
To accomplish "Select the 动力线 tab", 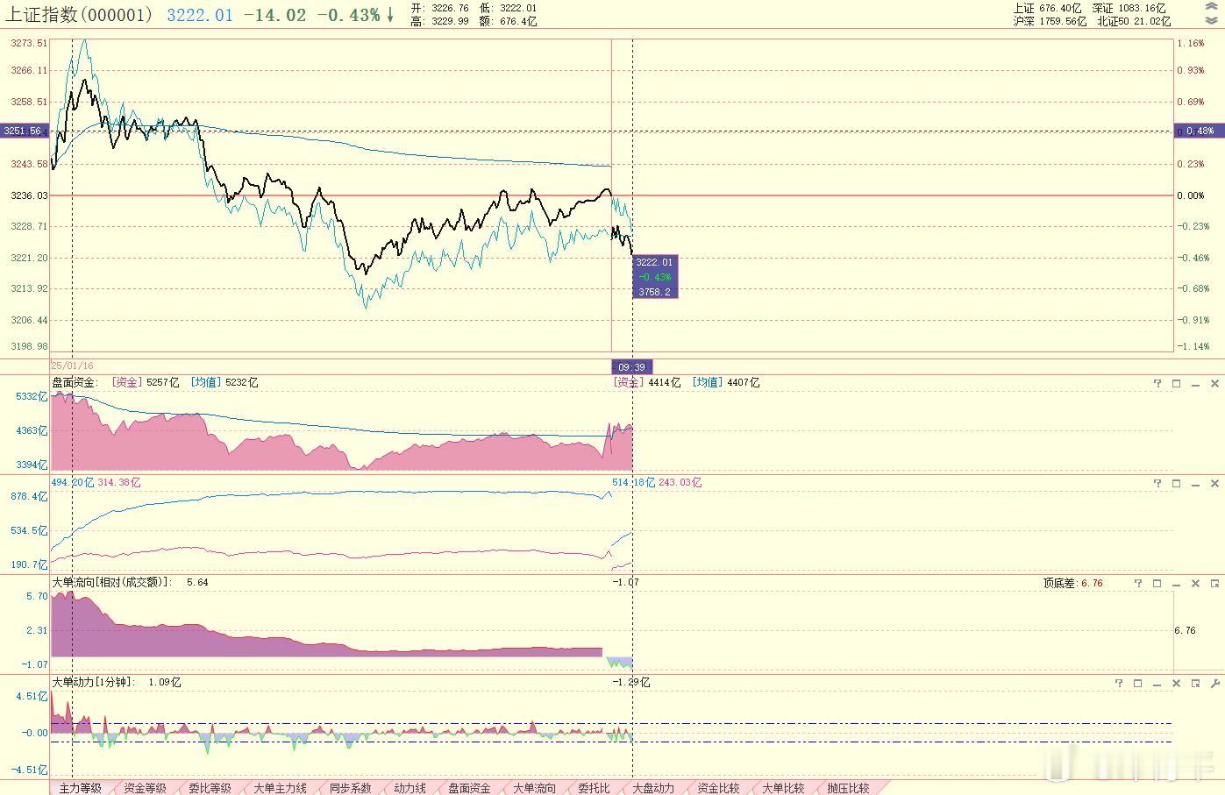I will pyautogui.click(x=410, y=788).
